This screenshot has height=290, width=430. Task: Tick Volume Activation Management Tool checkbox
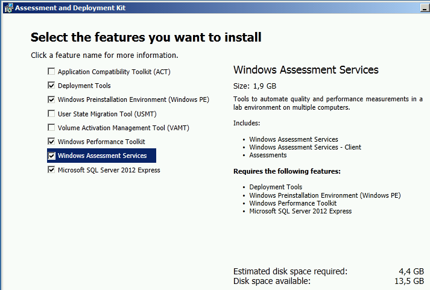coord(51,128)
